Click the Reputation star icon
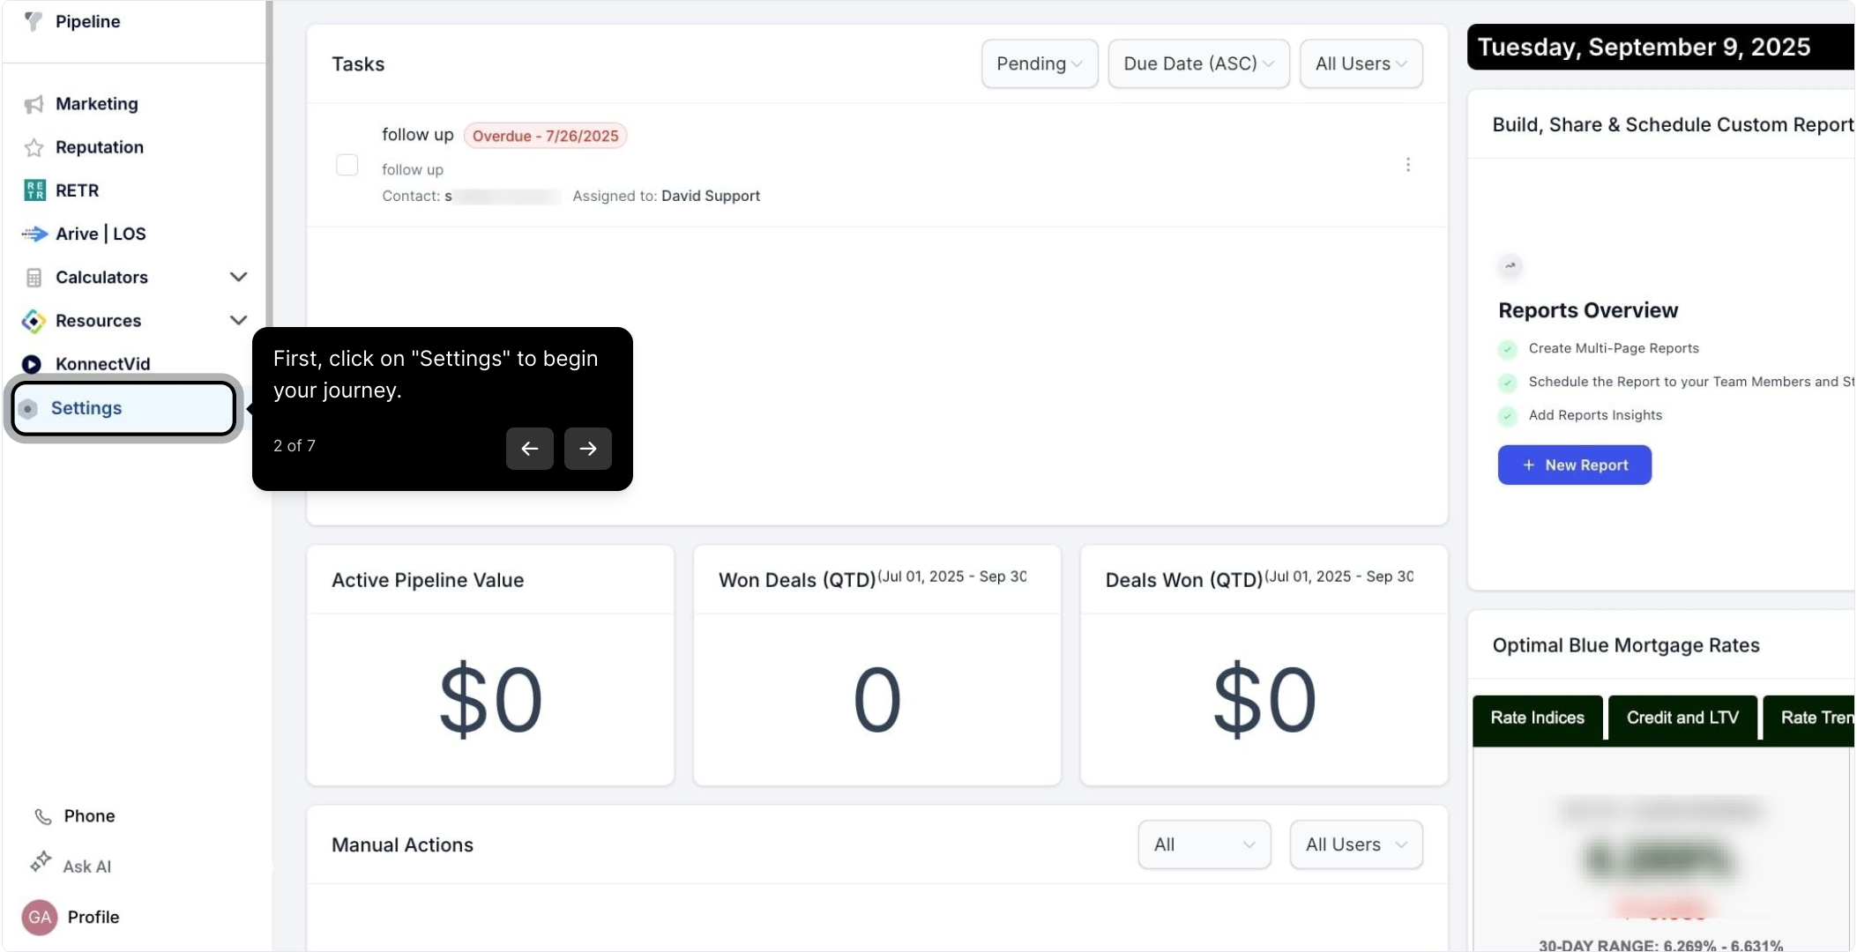Viewport: 1857px width, 952px height. tap(34, 148)
